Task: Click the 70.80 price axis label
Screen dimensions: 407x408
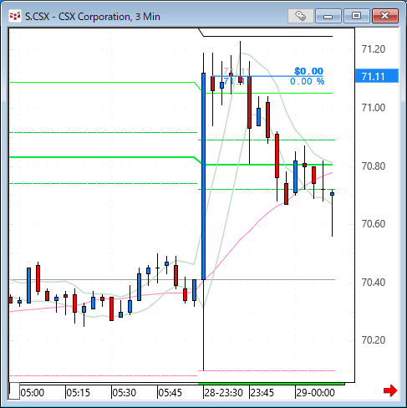Action: 374,166
